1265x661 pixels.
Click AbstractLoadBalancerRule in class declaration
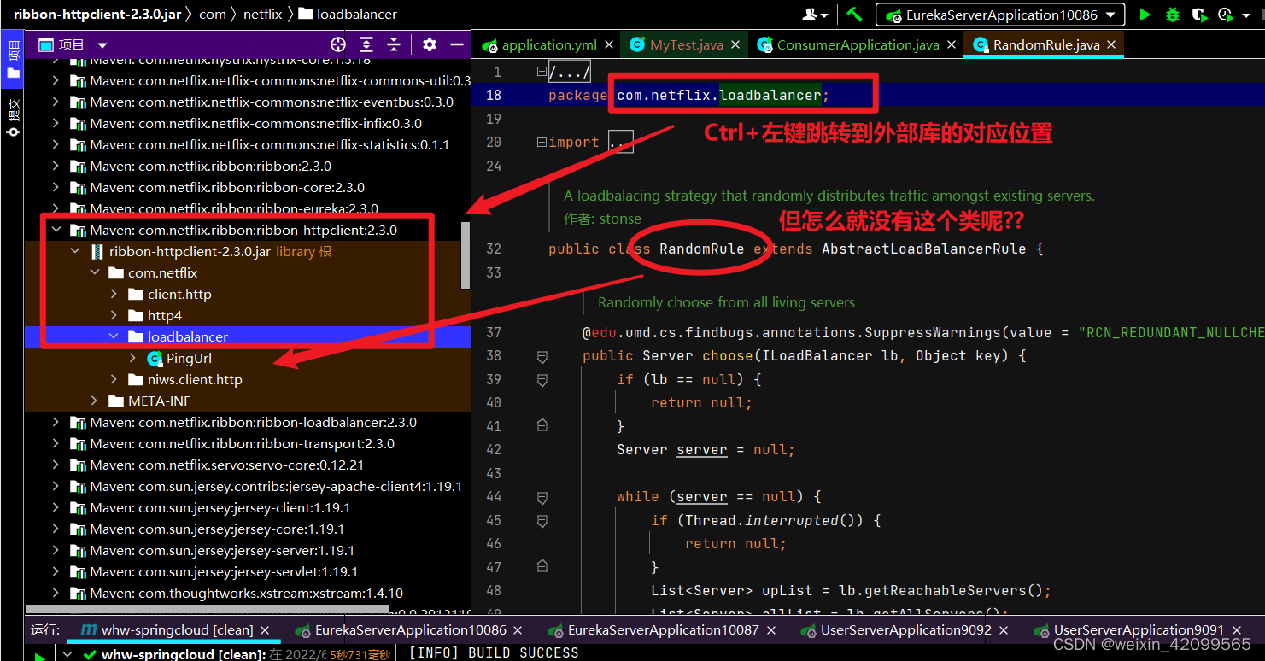pos(923,249)
